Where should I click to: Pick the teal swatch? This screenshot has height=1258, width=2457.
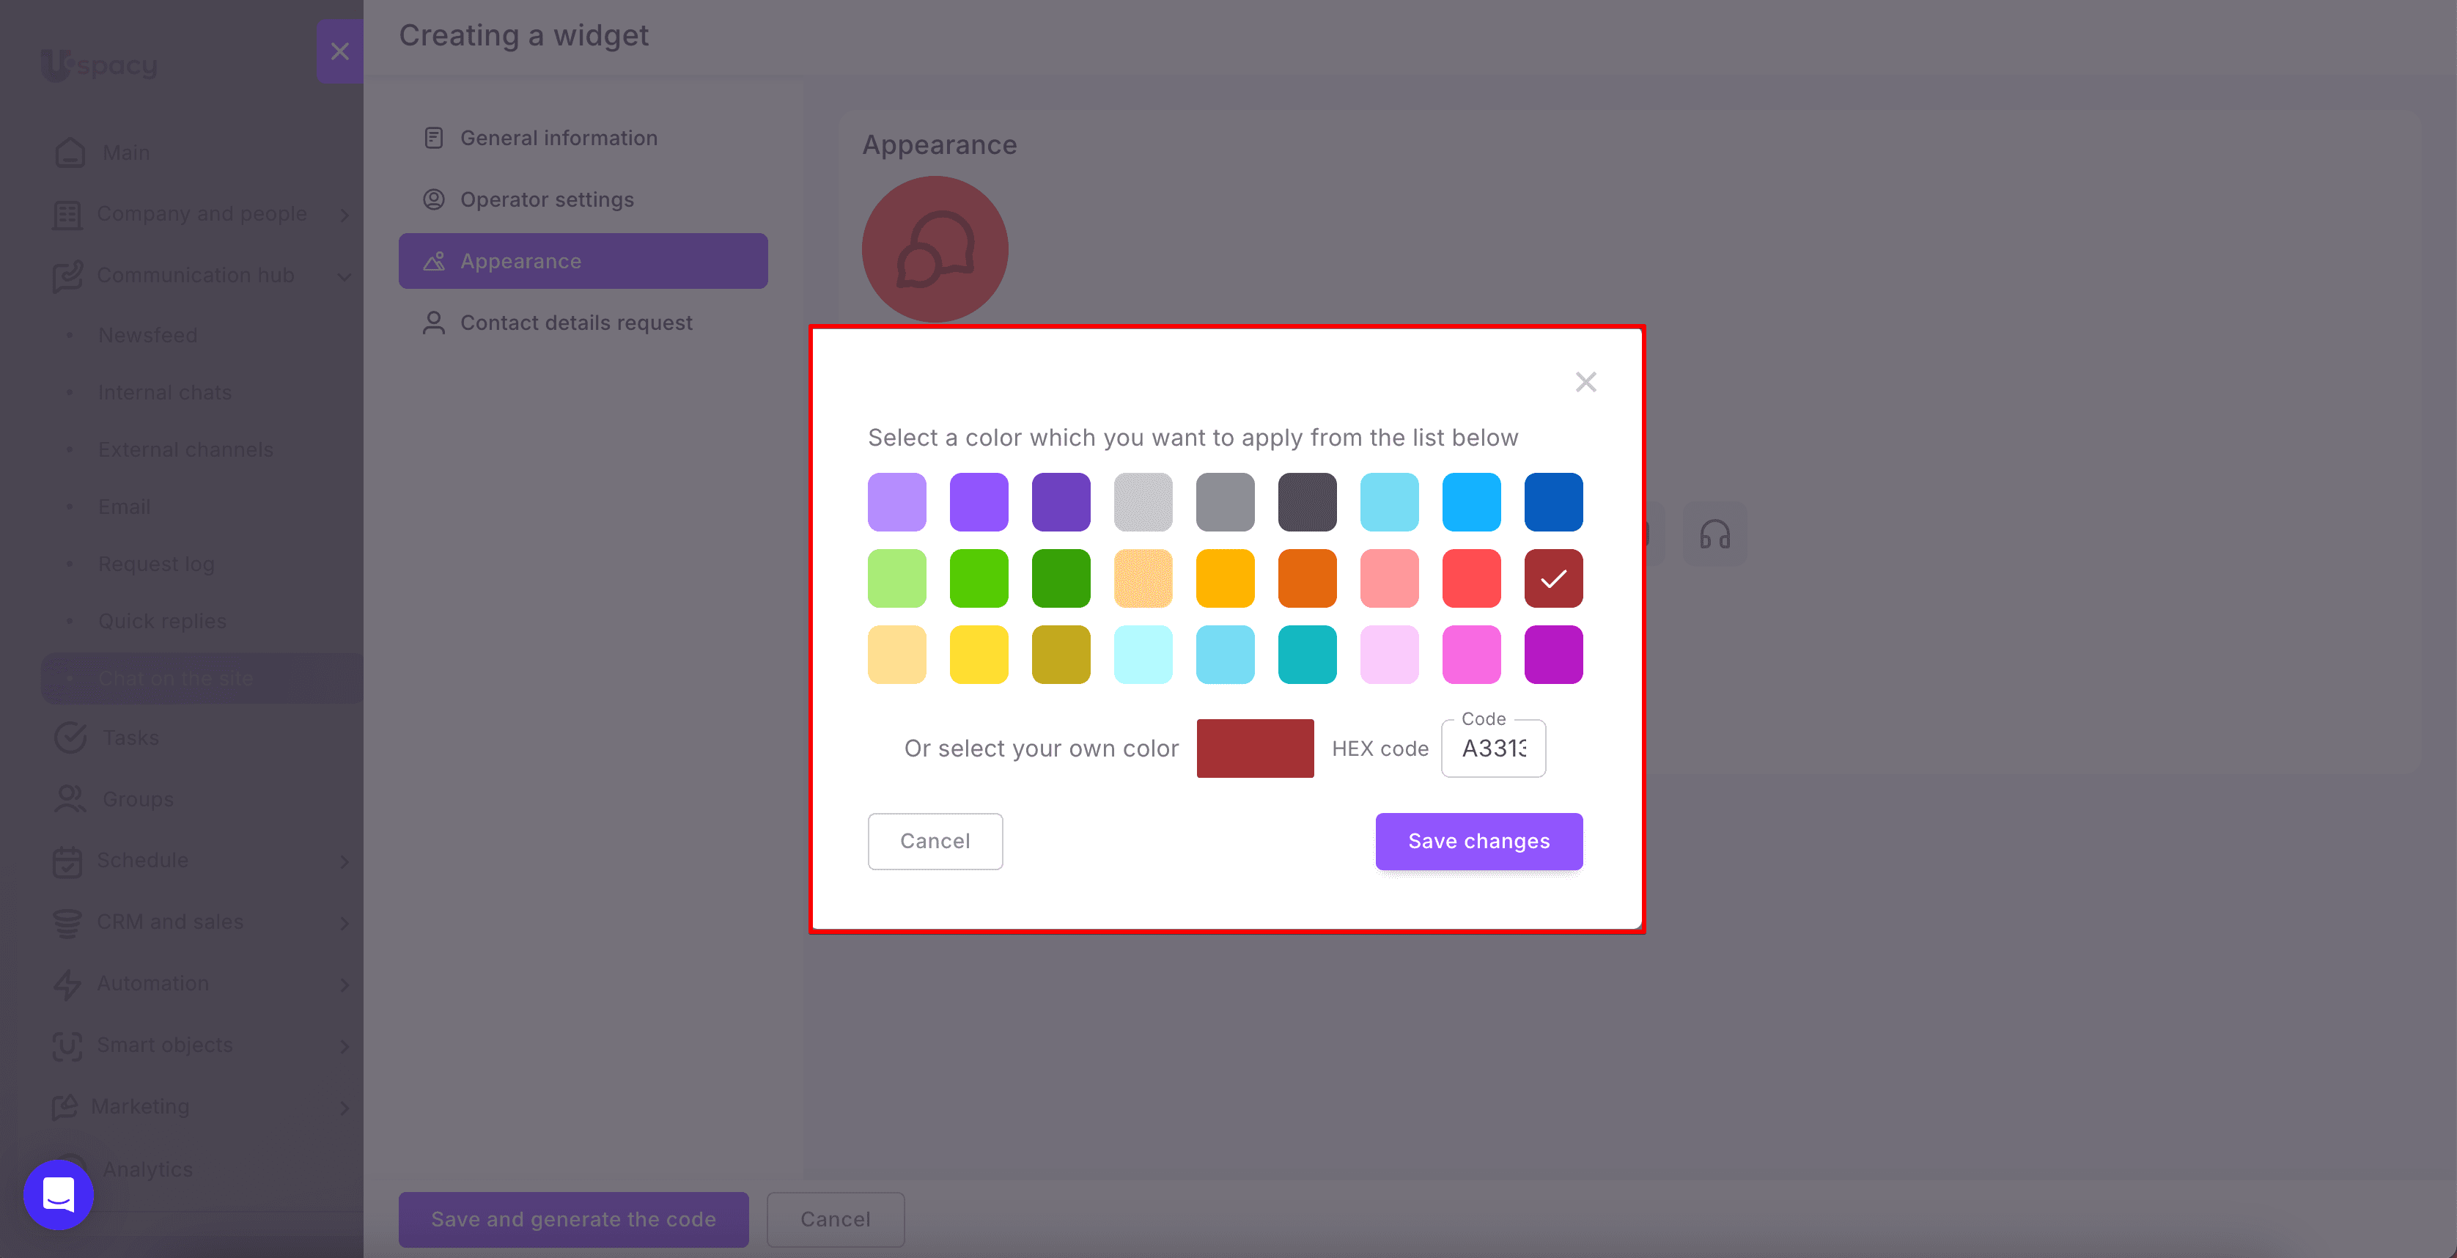point(1307,654)
